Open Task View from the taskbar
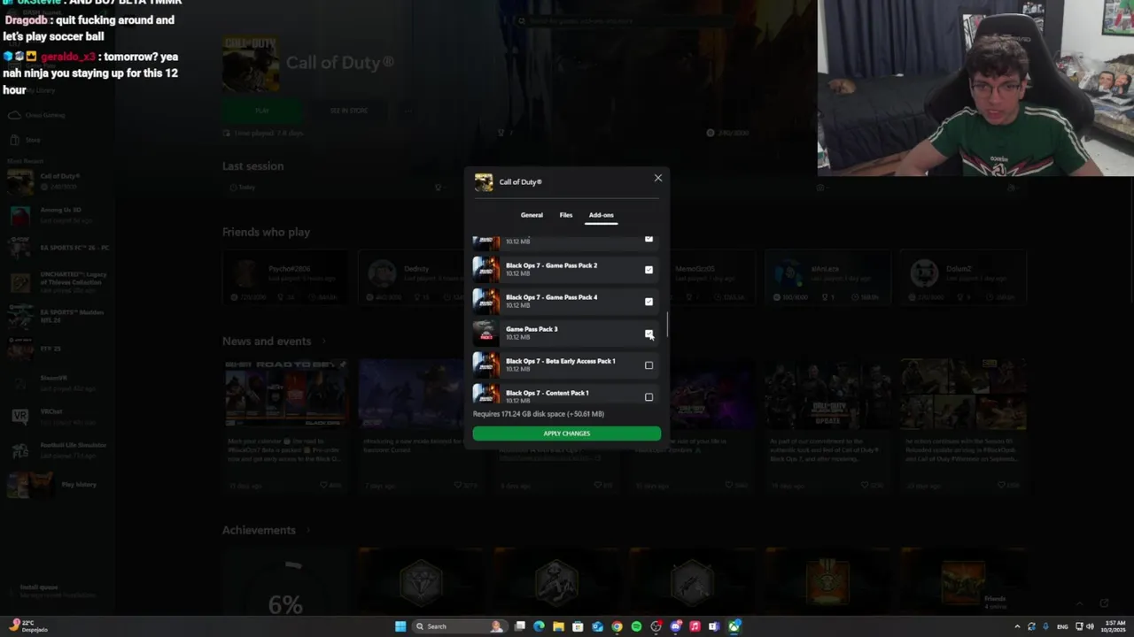 coord(520,626)
